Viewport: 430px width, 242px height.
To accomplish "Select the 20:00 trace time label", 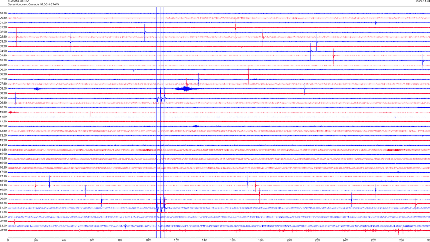I will [x=3, y=199].
